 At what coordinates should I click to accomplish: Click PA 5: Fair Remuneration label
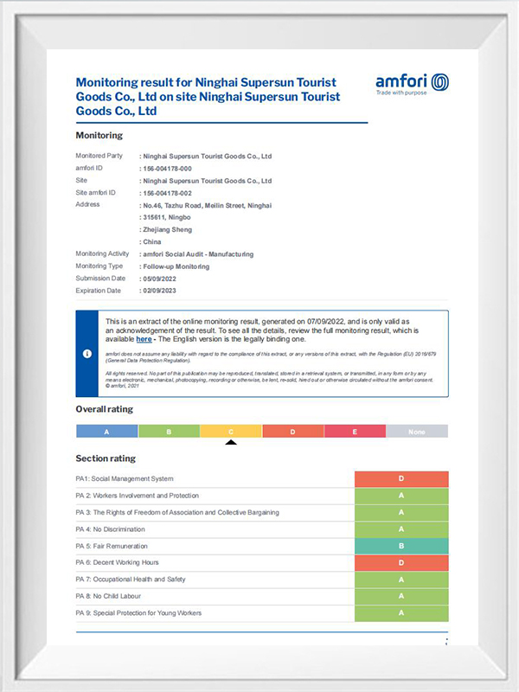pos(112,546)
